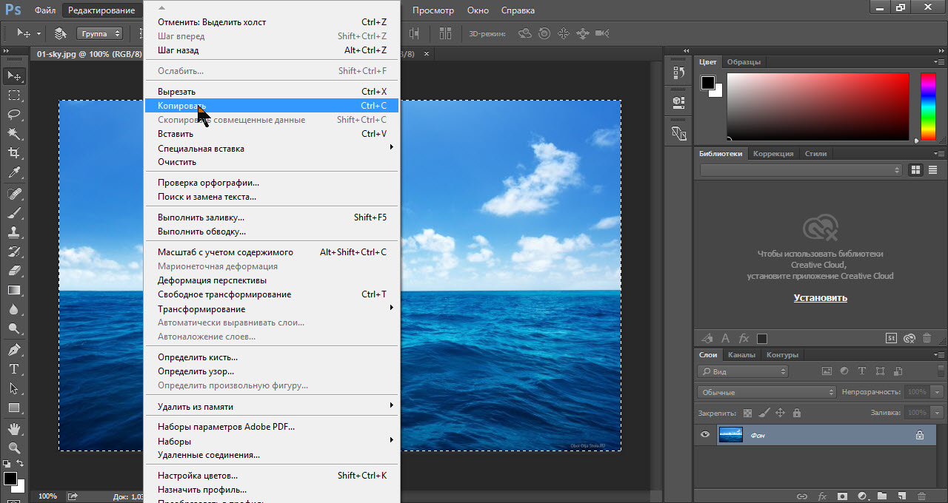Switch to the Каналы tab
This screenshot has width=948, height=503.
(x=741, y=355)
